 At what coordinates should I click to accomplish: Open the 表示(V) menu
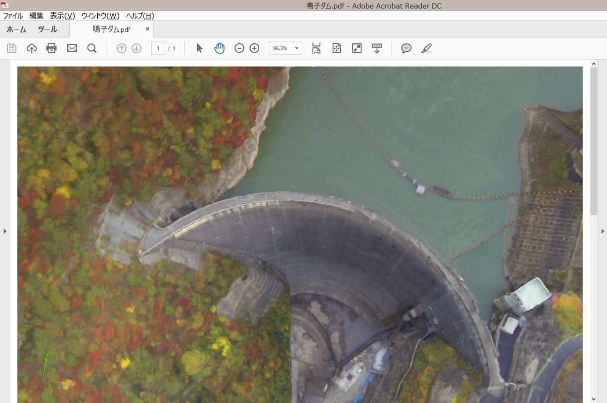coord(62,15)
